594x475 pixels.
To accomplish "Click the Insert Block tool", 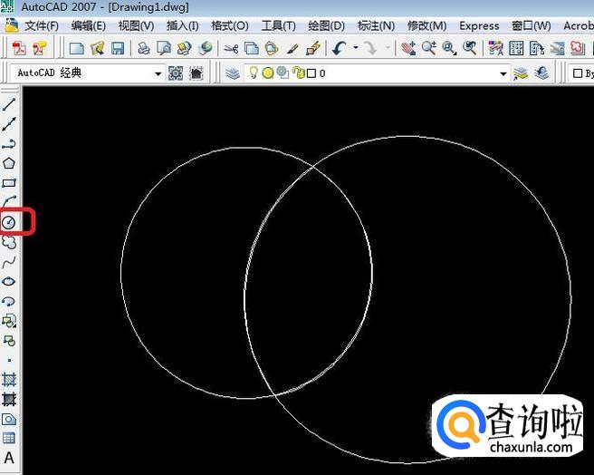I will click(x=9, y=321).
